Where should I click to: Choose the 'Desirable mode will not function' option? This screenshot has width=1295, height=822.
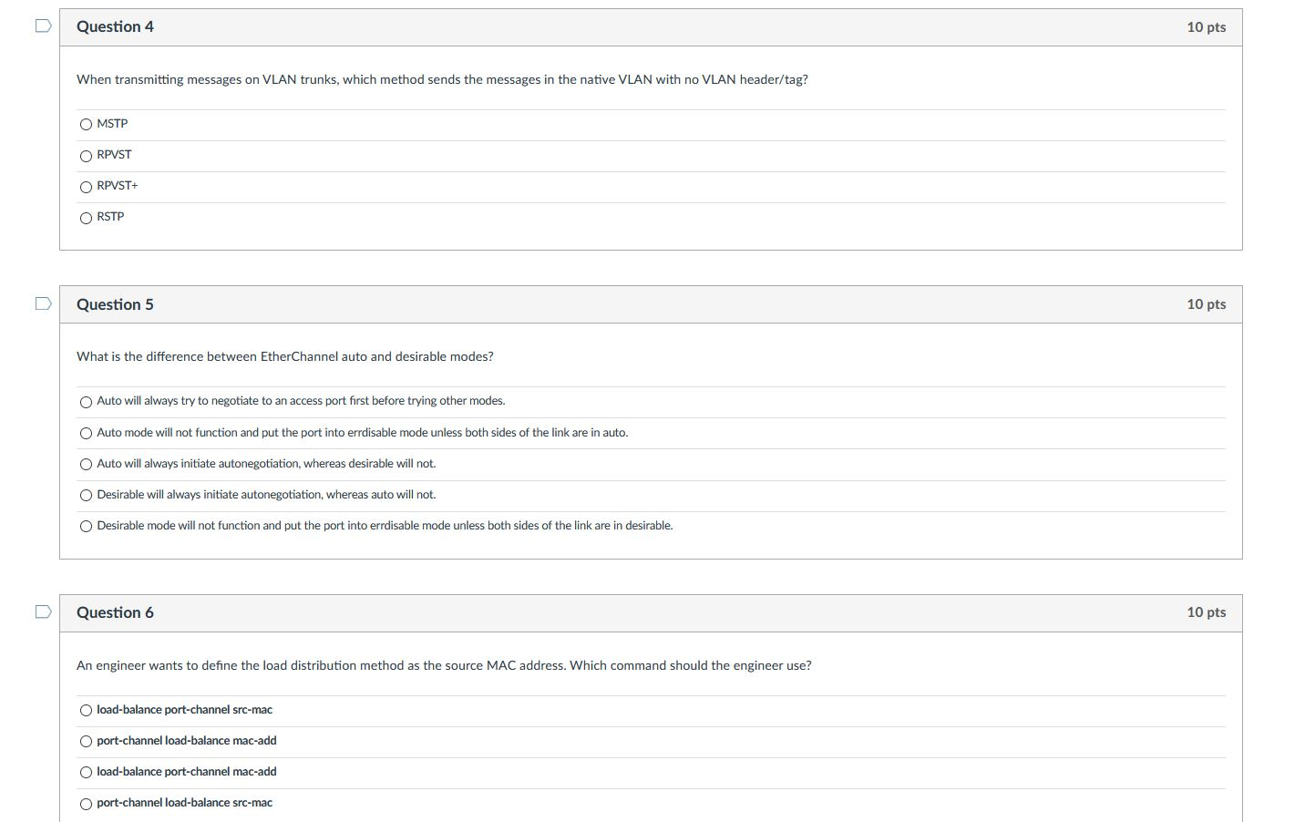point(86,526)
